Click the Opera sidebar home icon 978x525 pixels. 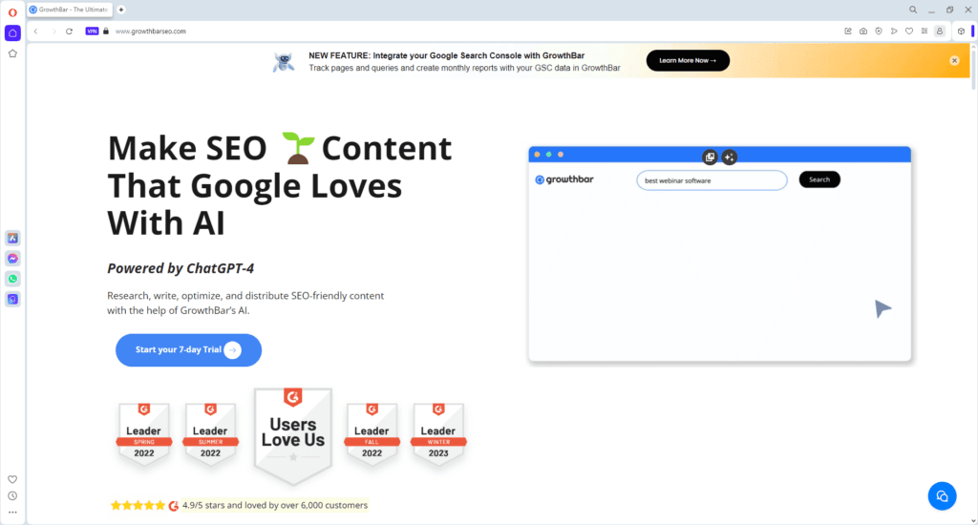click(12, 33)
